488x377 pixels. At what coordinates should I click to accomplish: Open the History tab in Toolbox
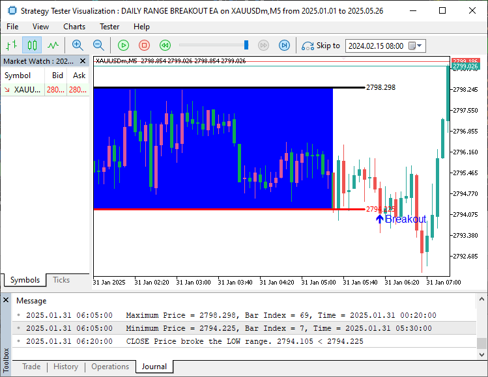click(65, 367)
